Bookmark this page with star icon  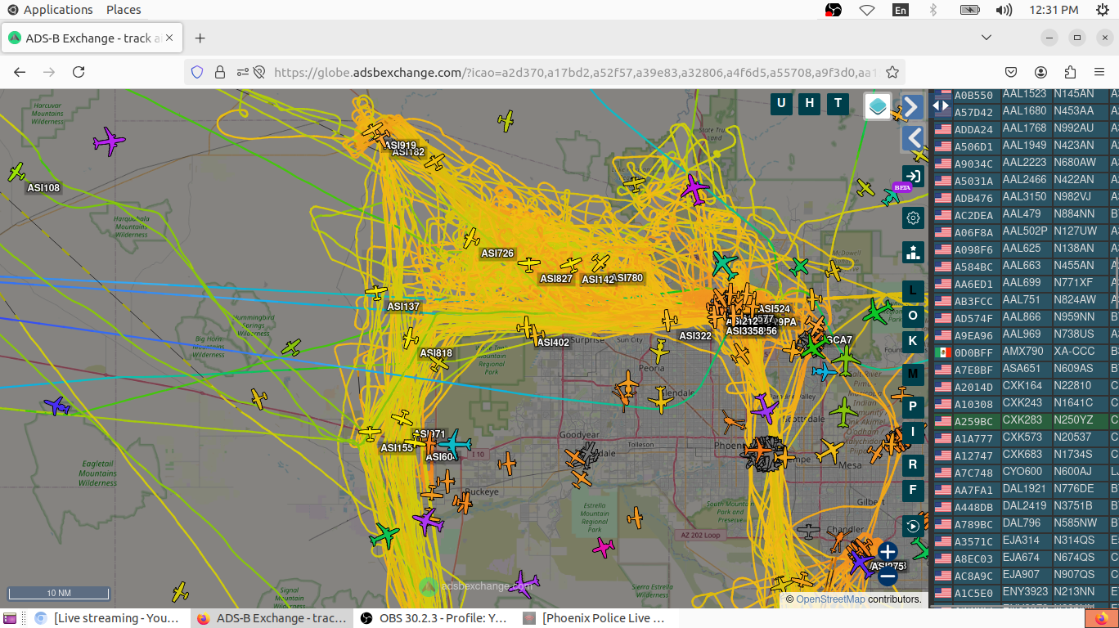click(892, 72)
